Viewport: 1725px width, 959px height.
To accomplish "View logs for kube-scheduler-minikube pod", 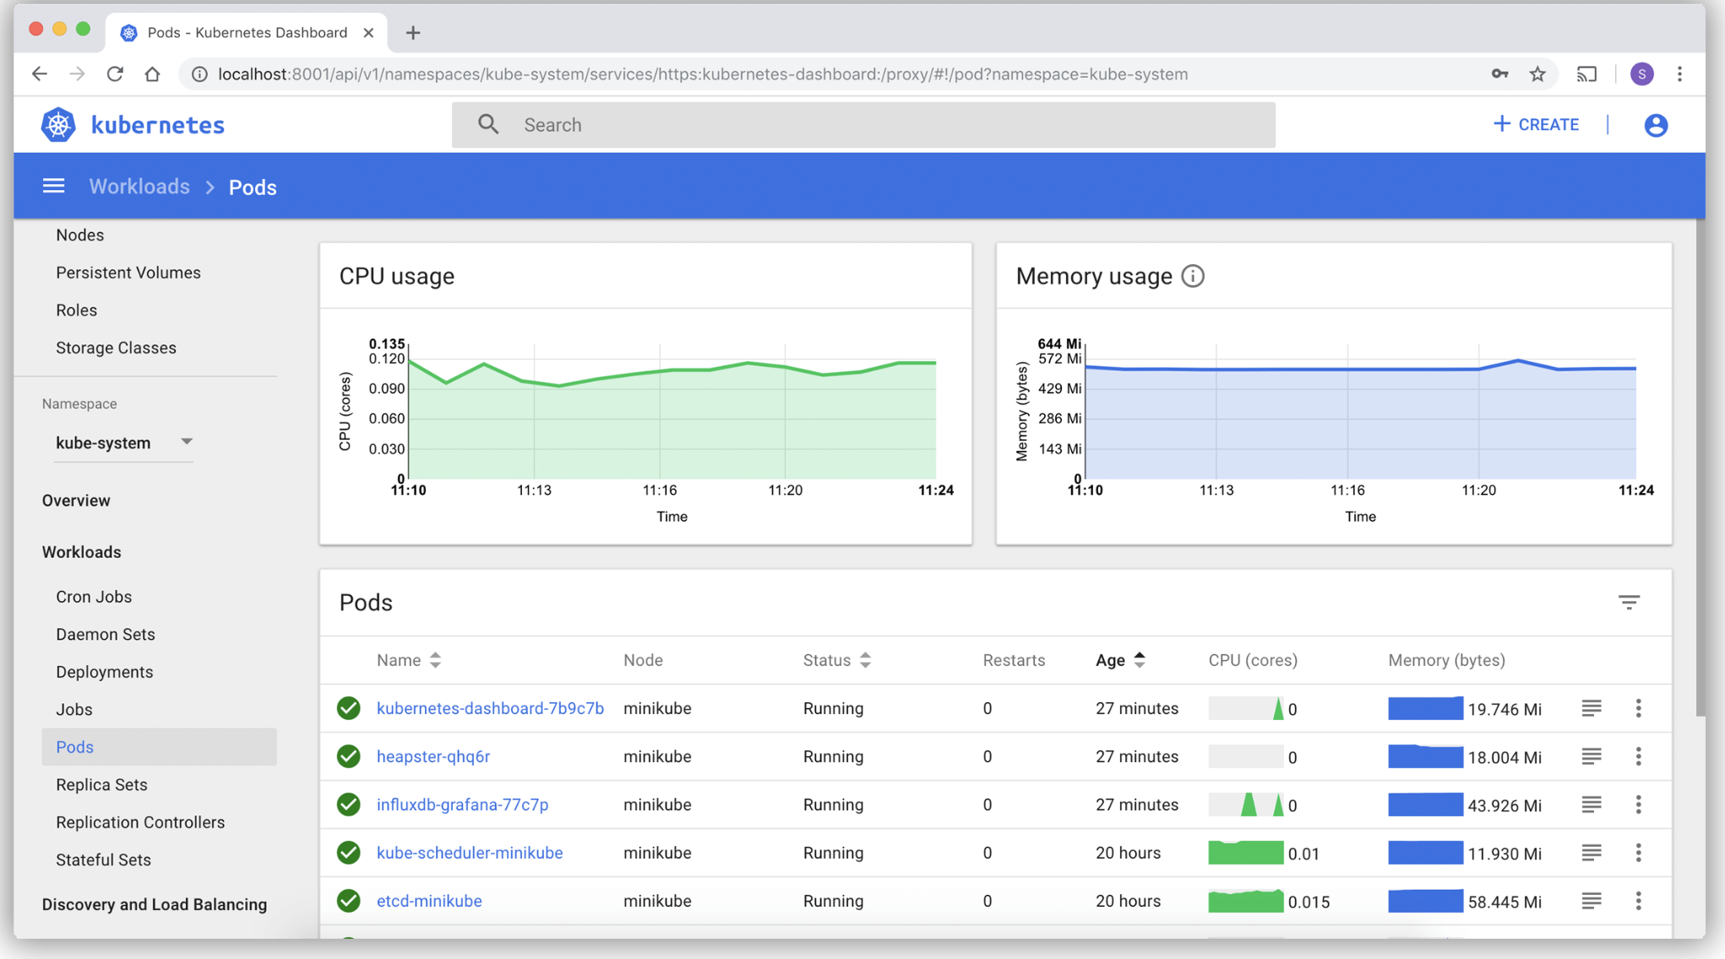I will coord(1592,853).
